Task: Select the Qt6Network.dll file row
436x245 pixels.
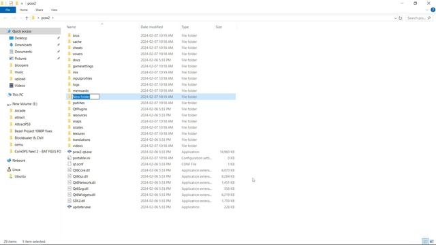Action: 151,182
